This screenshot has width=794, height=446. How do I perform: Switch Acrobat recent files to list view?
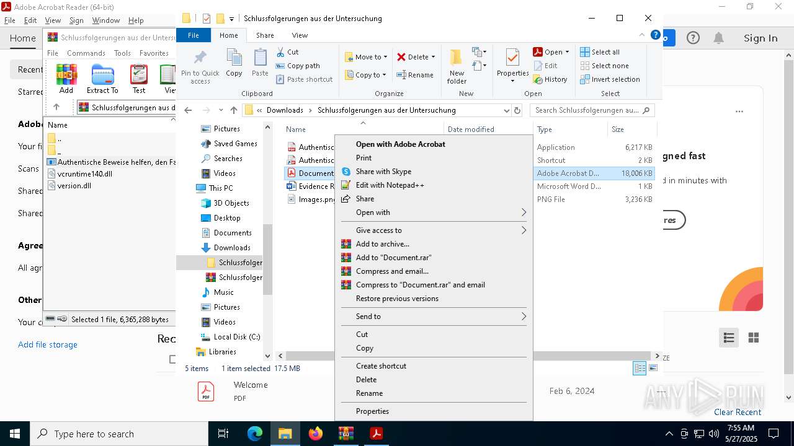pyautogui.click(x=729, y=338)
